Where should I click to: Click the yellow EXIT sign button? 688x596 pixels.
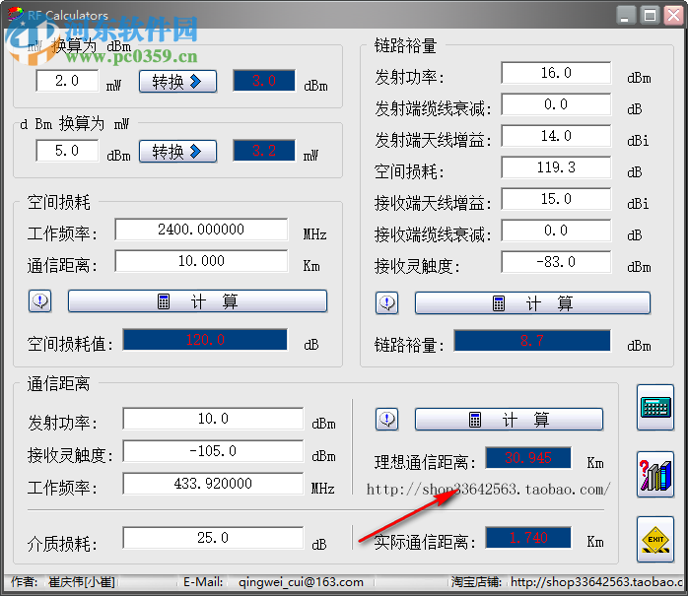pos(655,539)
